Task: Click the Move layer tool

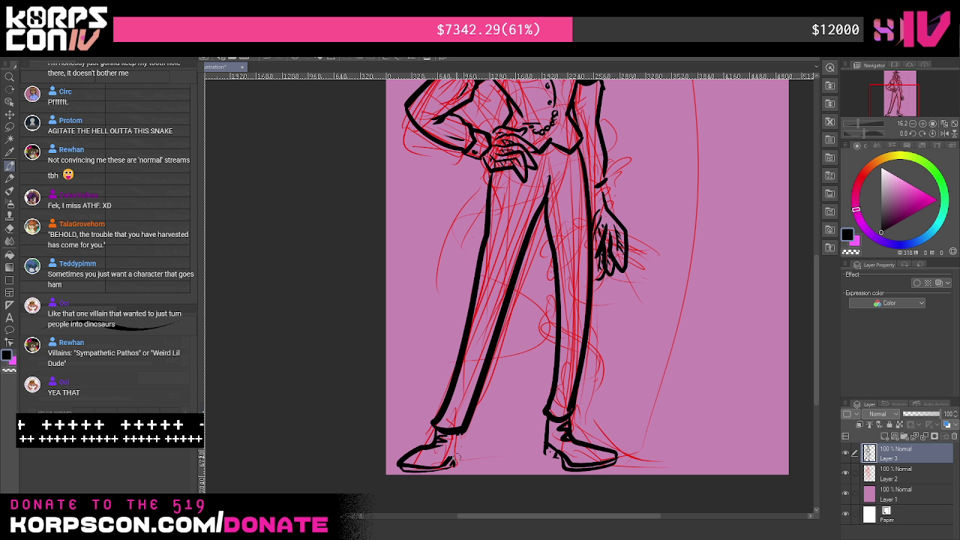Action: point(10,114)
